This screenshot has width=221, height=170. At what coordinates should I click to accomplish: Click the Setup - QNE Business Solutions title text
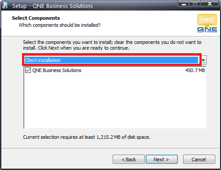point(52,6)
